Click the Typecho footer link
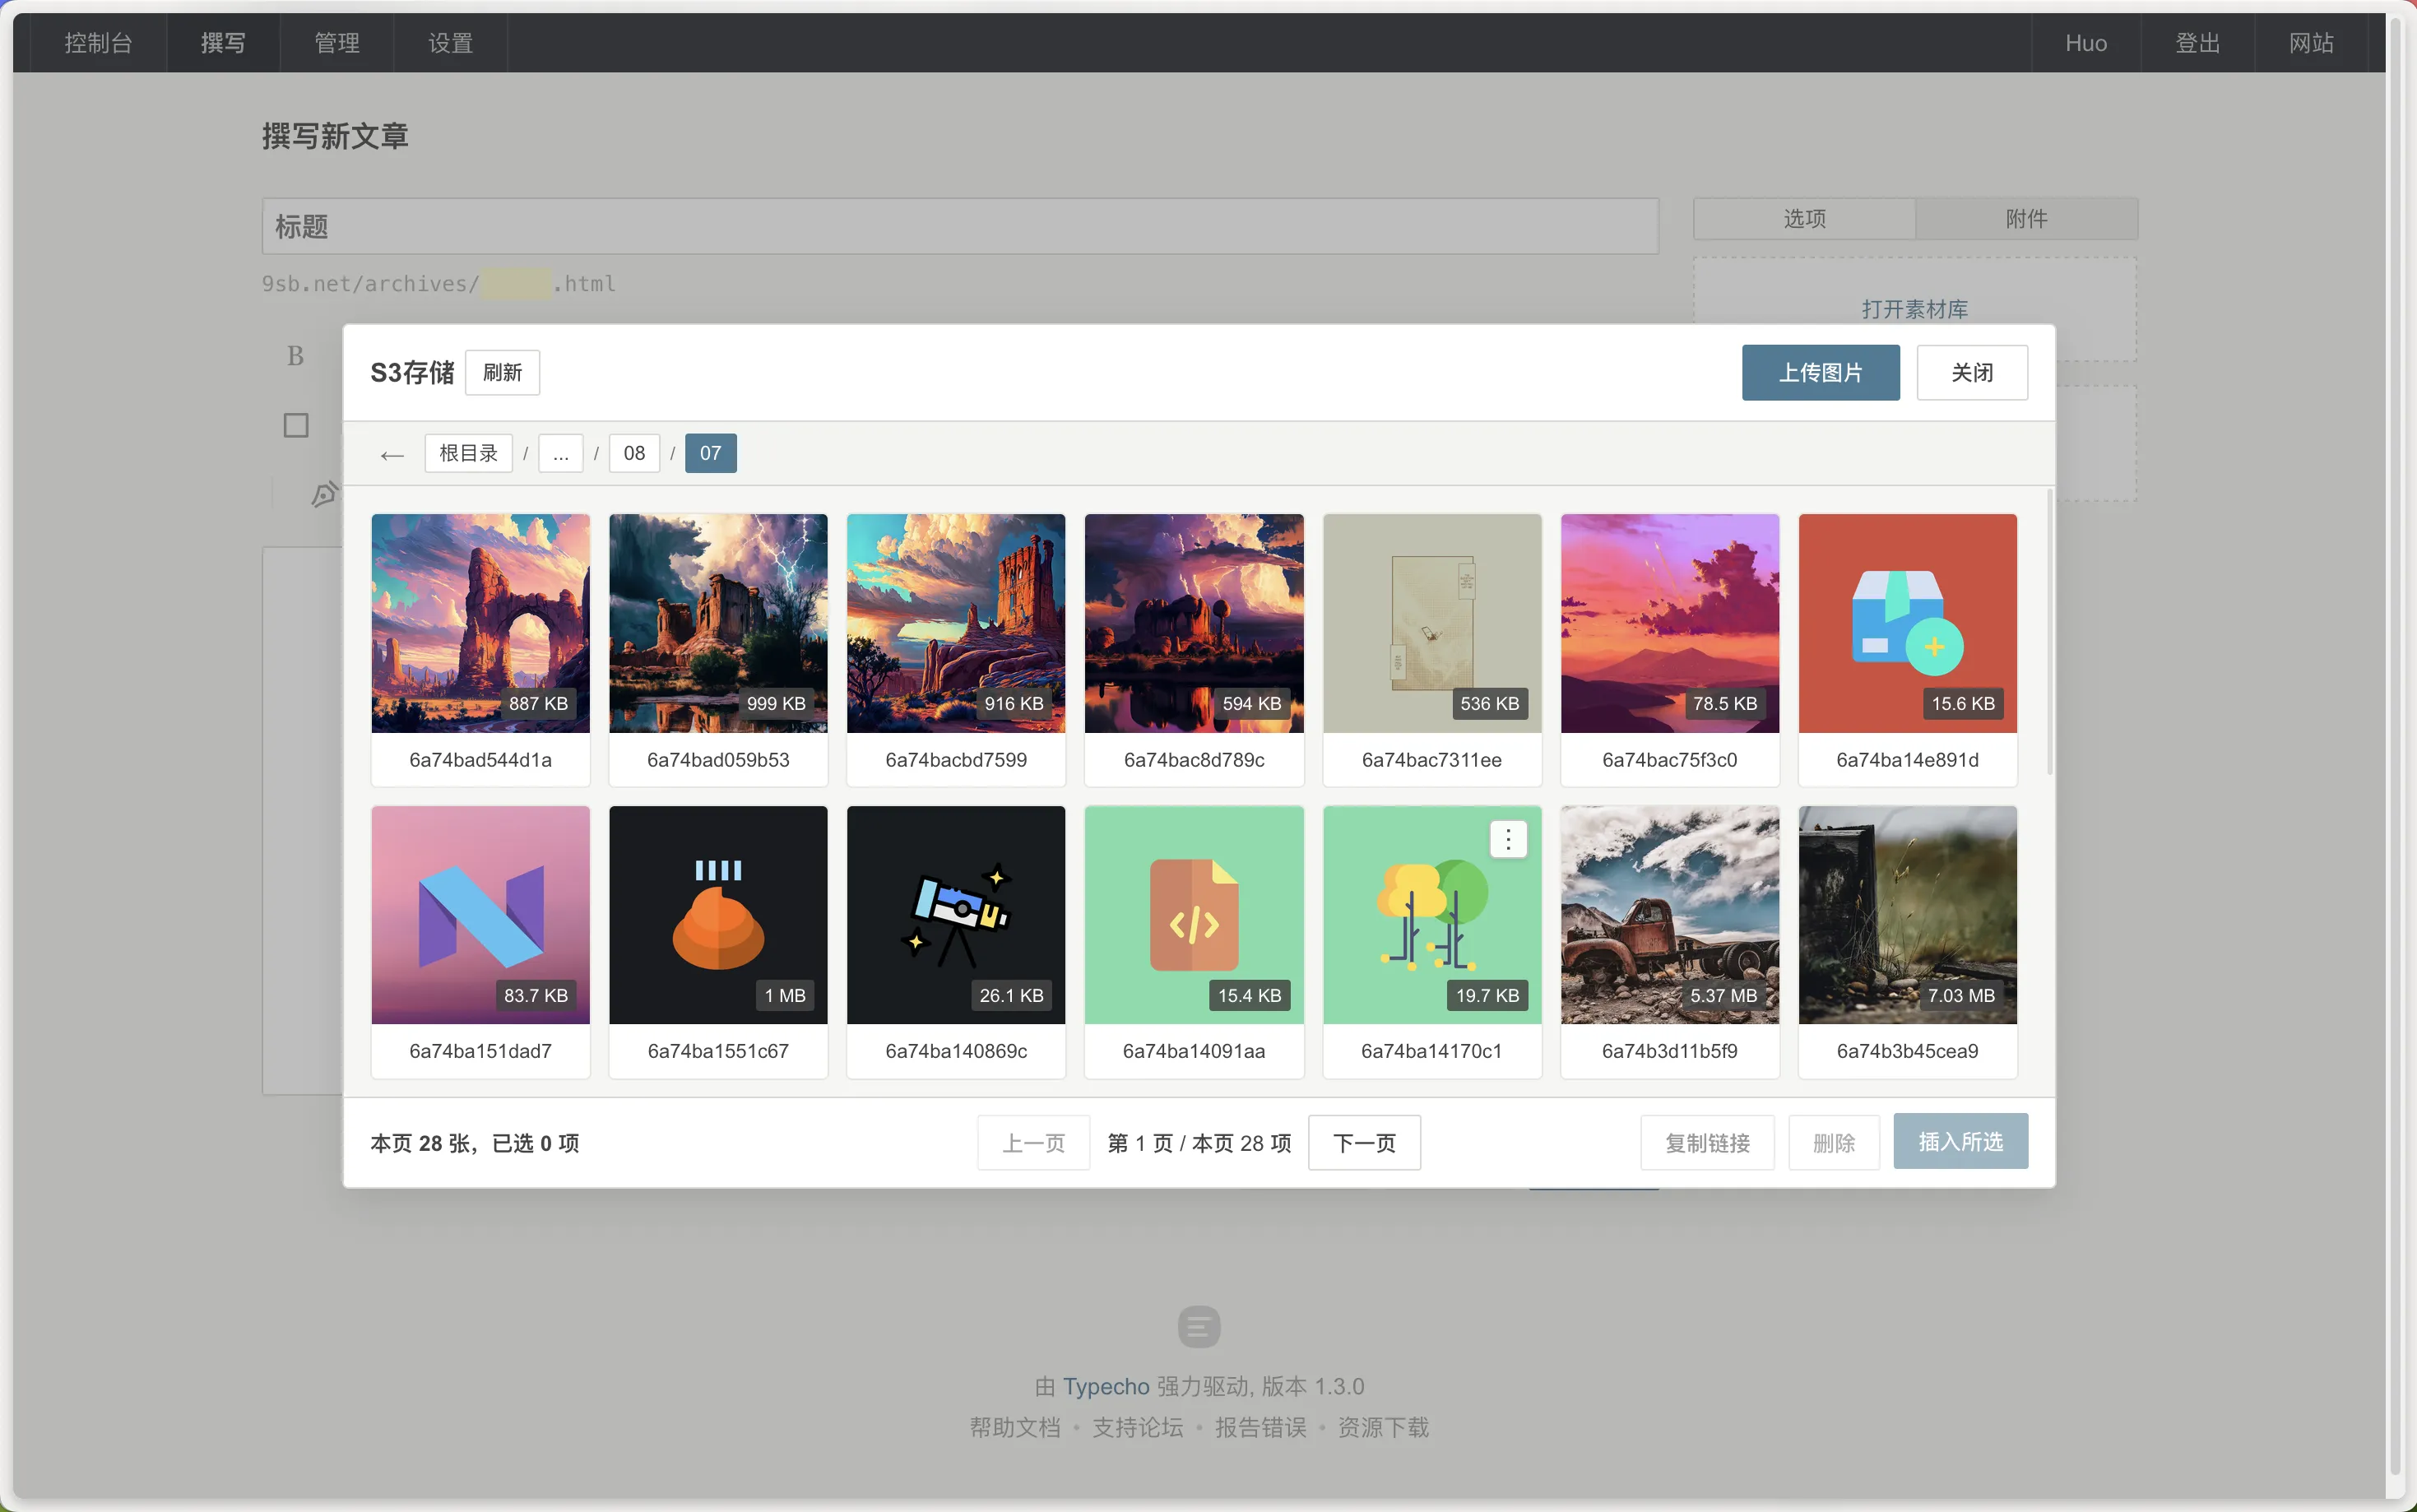 coord(1105,1386)
